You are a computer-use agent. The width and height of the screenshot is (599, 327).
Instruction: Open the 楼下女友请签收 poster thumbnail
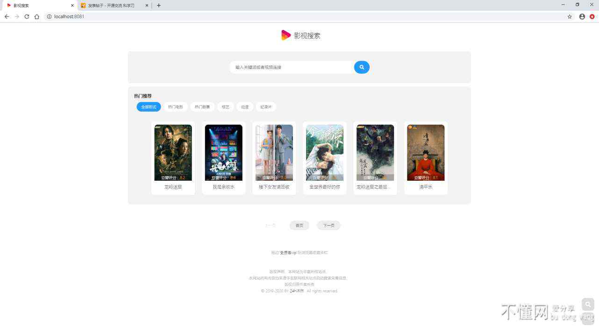274,152
